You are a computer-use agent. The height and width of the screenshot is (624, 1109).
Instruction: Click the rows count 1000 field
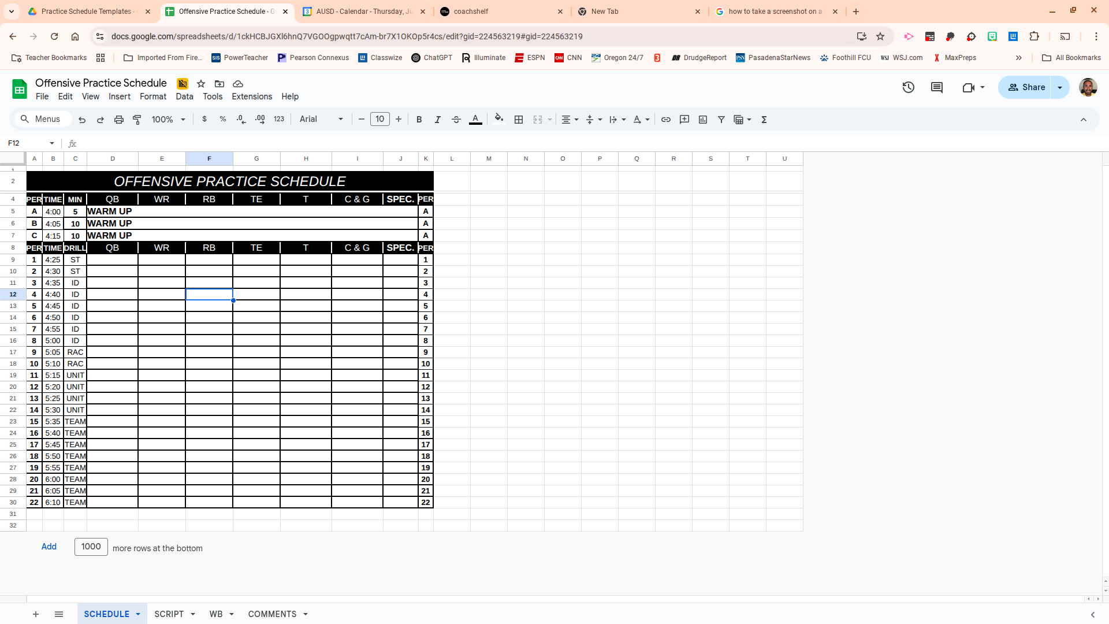pyautogui.click(x=91, y=547)
